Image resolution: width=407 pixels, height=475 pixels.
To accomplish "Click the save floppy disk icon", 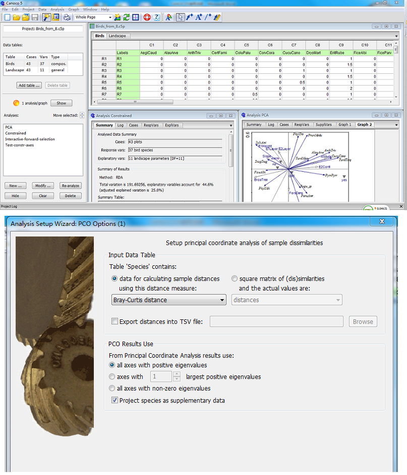I will [35, 17].
